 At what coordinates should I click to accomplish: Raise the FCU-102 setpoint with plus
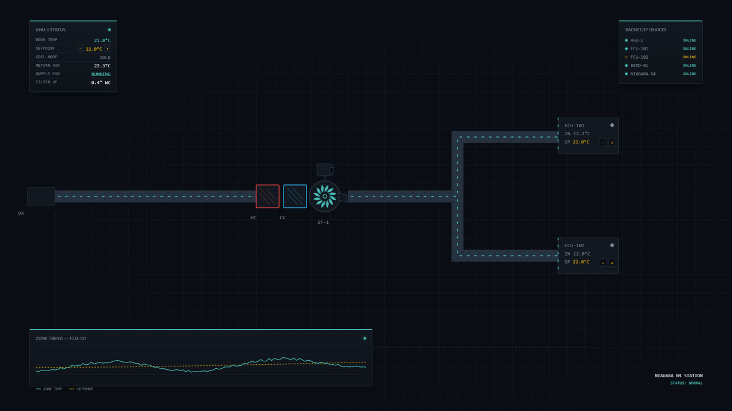pyautogui.click(x=612, y=263)
